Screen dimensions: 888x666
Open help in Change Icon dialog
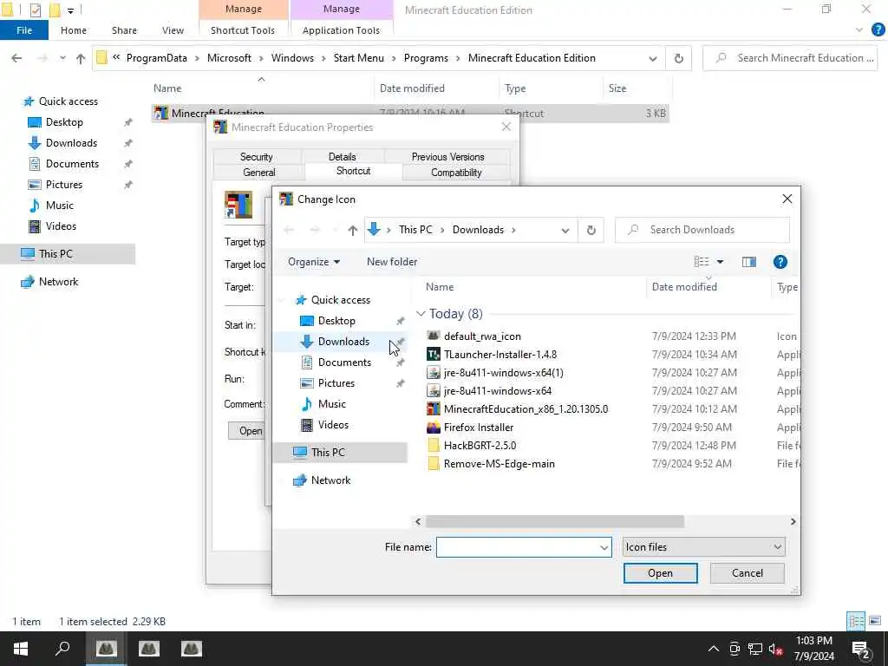click(780, 262)
